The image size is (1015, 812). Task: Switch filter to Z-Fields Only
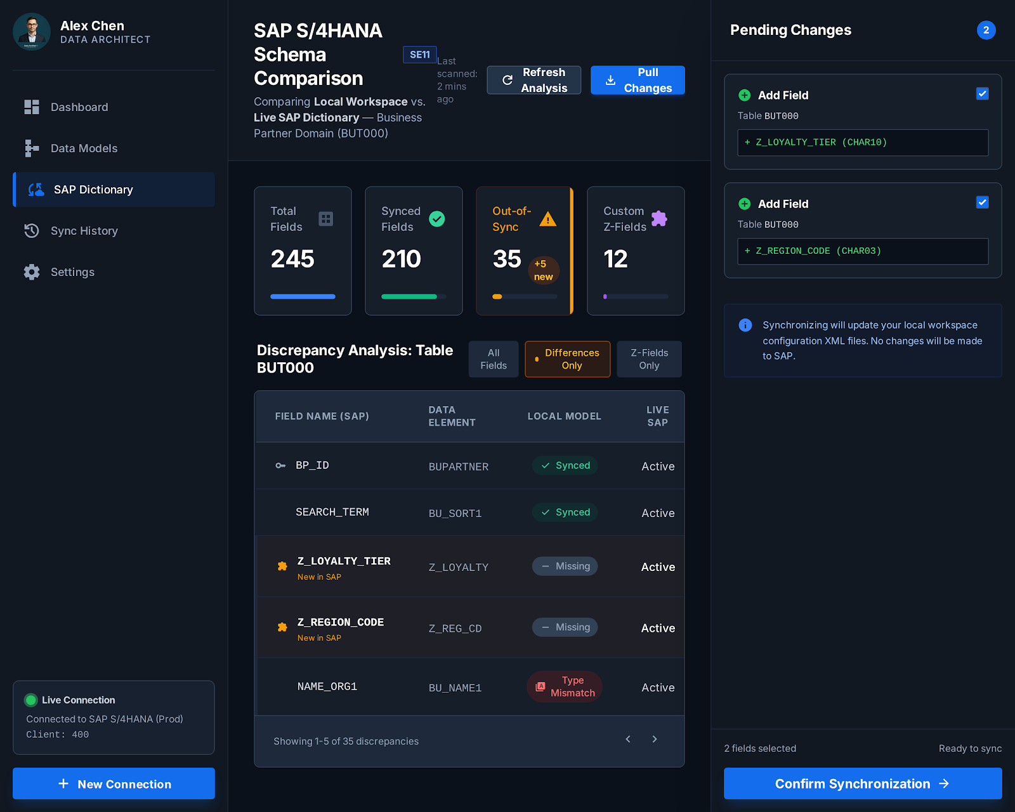(648, 358)
